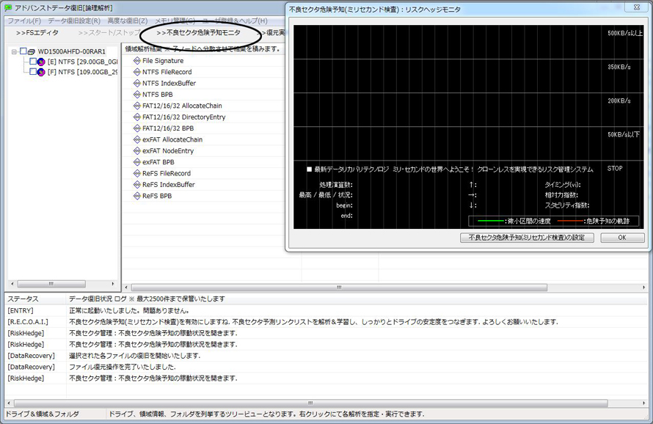Screen dimensions: 653x424
Task: Select the NTFS IndexBuffer entry
Action: (169, 84)
